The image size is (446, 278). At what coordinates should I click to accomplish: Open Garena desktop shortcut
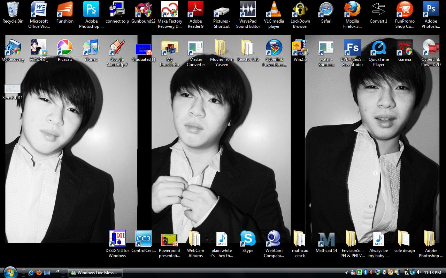(x=405, y=51)
